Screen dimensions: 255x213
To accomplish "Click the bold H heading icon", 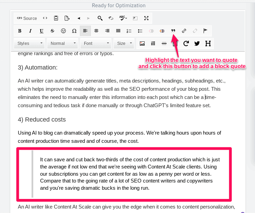I will (x=208, y=43).
